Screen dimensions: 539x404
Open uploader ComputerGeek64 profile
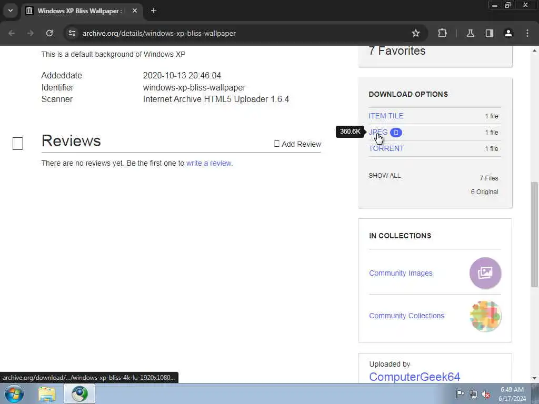coord(415,377)
